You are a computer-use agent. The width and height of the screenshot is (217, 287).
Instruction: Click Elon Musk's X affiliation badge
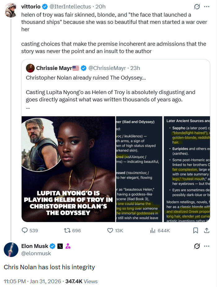click(60, 246)
